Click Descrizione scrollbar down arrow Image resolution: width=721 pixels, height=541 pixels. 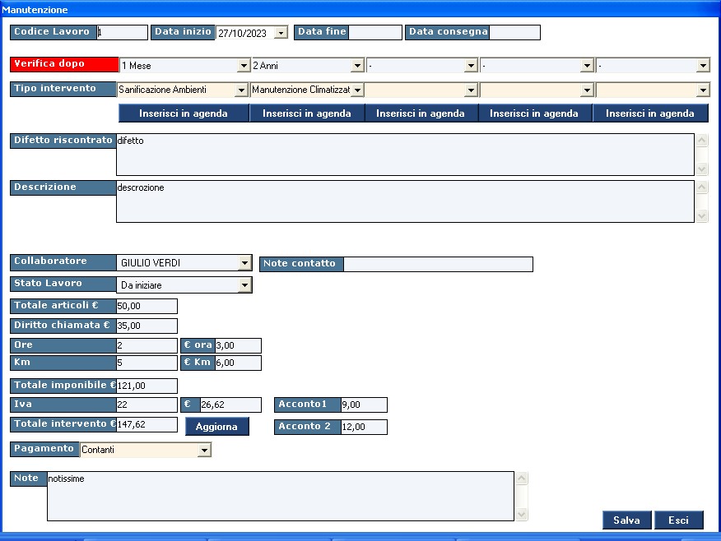[702, 216]
